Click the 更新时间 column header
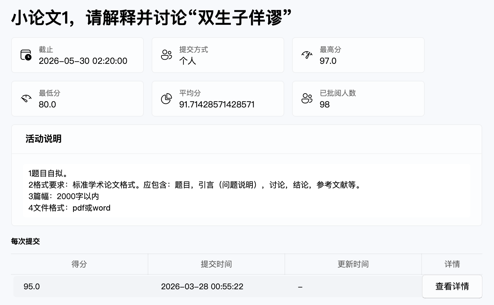494x305 pixels. [353, 264]
